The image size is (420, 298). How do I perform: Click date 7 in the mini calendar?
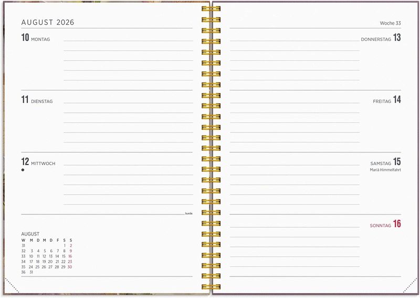[x=58, y=251]
